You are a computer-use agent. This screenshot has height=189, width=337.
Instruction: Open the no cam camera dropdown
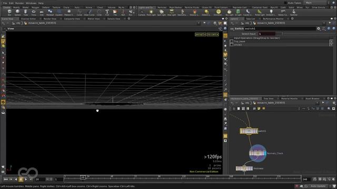(x=213, y=34)
